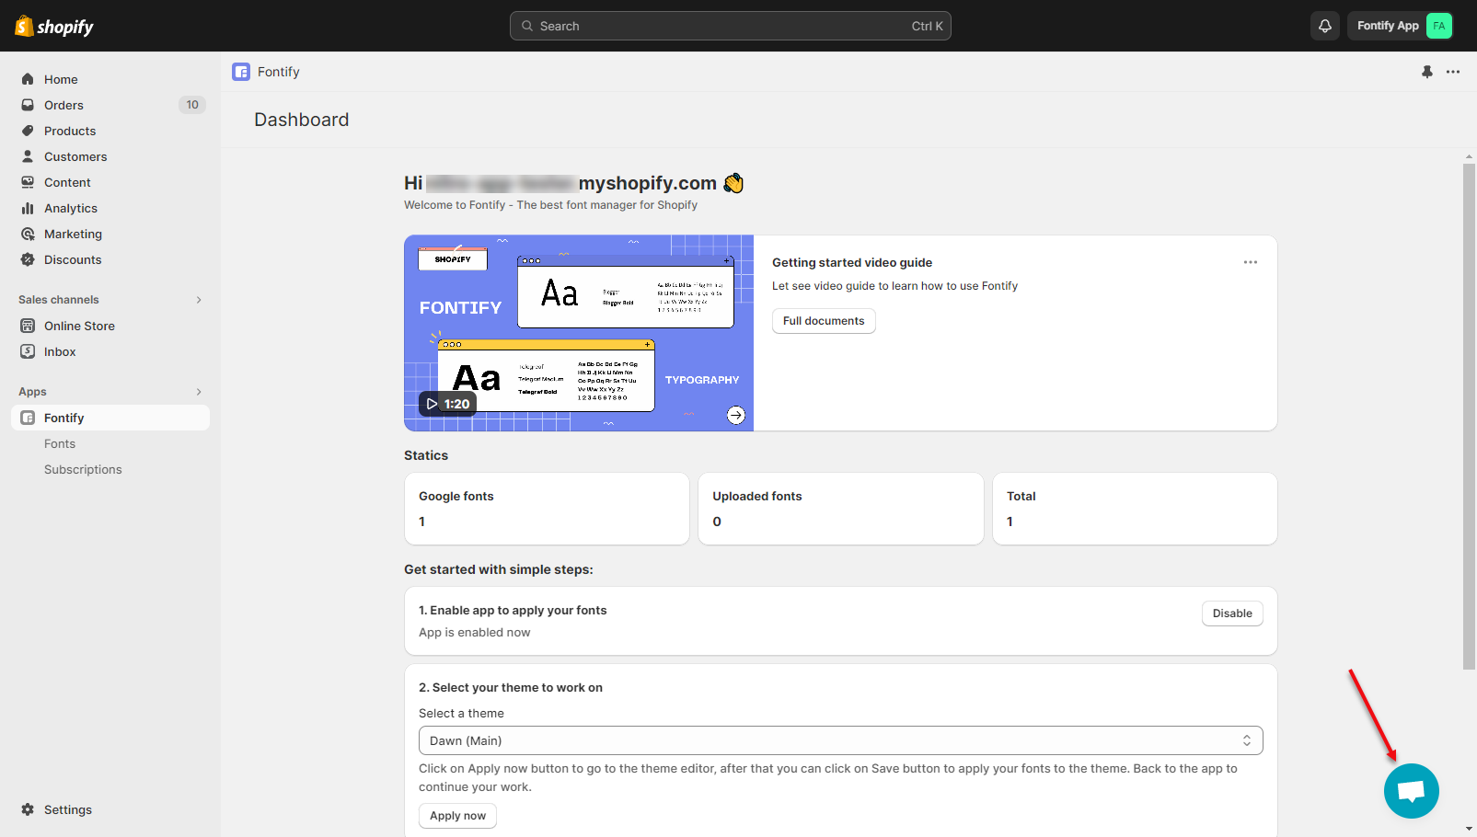Open the Fonts submenu item

[x=60, y=443]
